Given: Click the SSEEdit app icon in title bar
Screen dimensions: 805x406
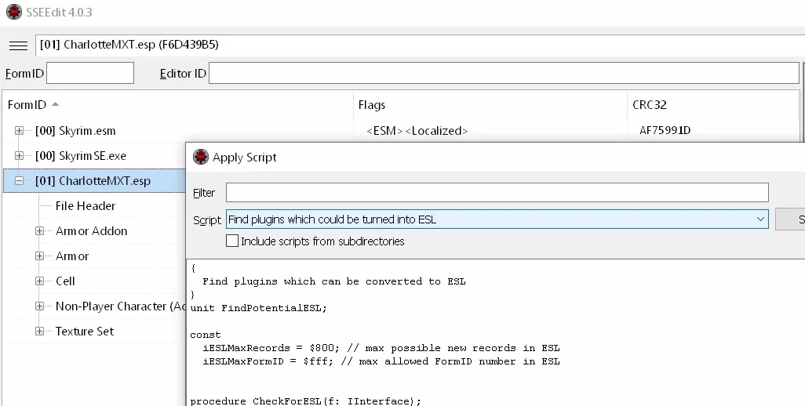Looking at the screenshot, I should pos(14,12).
